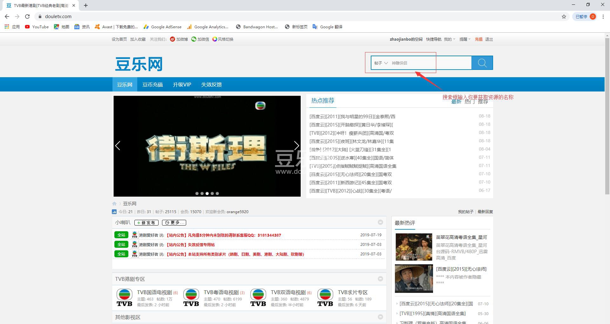Click the blue search magnifier button

(x=482, y=63)
